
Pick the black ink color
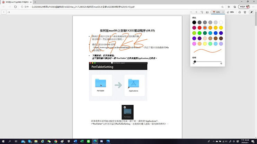click(194, 22)
